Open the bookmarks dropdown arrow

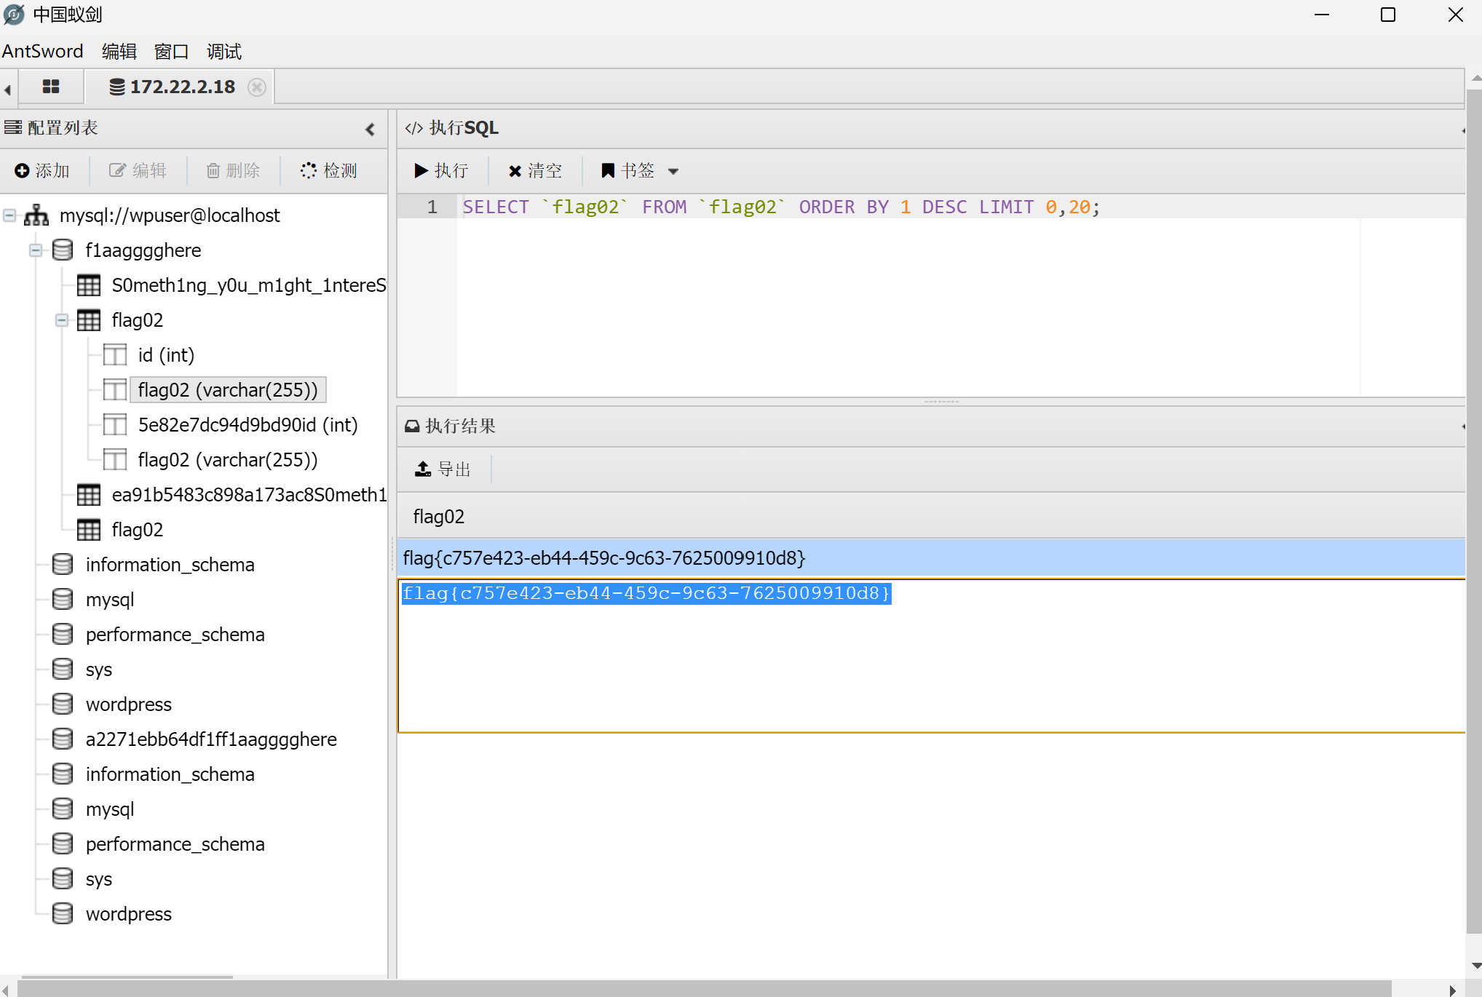(x=673, y=172)
